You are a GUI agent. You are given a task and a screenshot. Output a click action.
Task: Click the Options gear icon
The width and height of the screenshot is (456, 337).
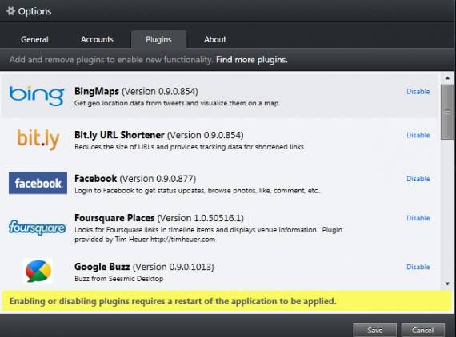point(10,11)
